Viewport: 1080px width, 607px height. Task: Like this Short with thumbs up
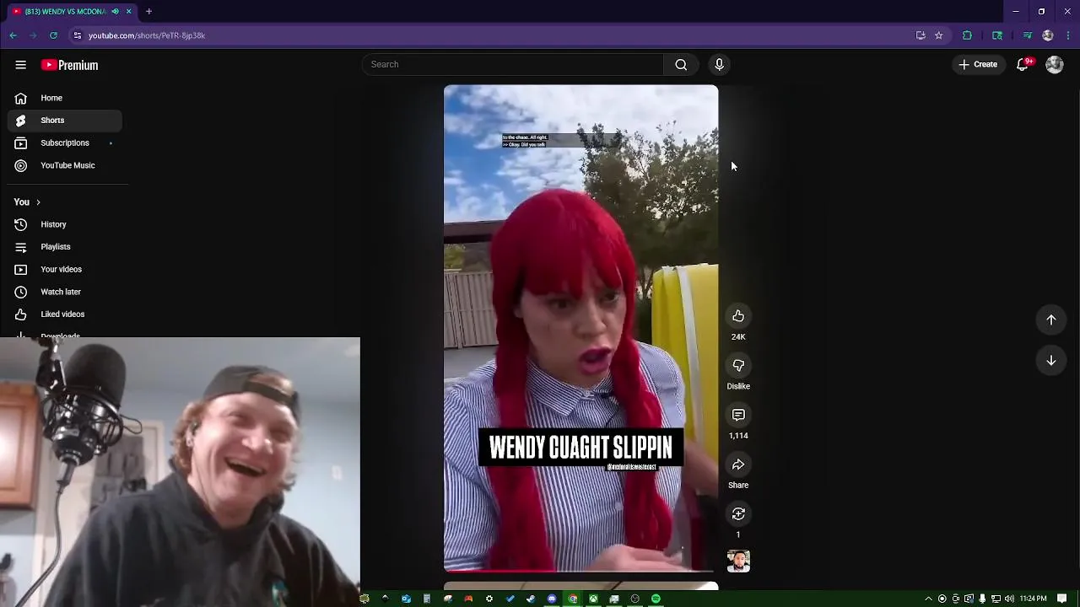tap(738, 316)
